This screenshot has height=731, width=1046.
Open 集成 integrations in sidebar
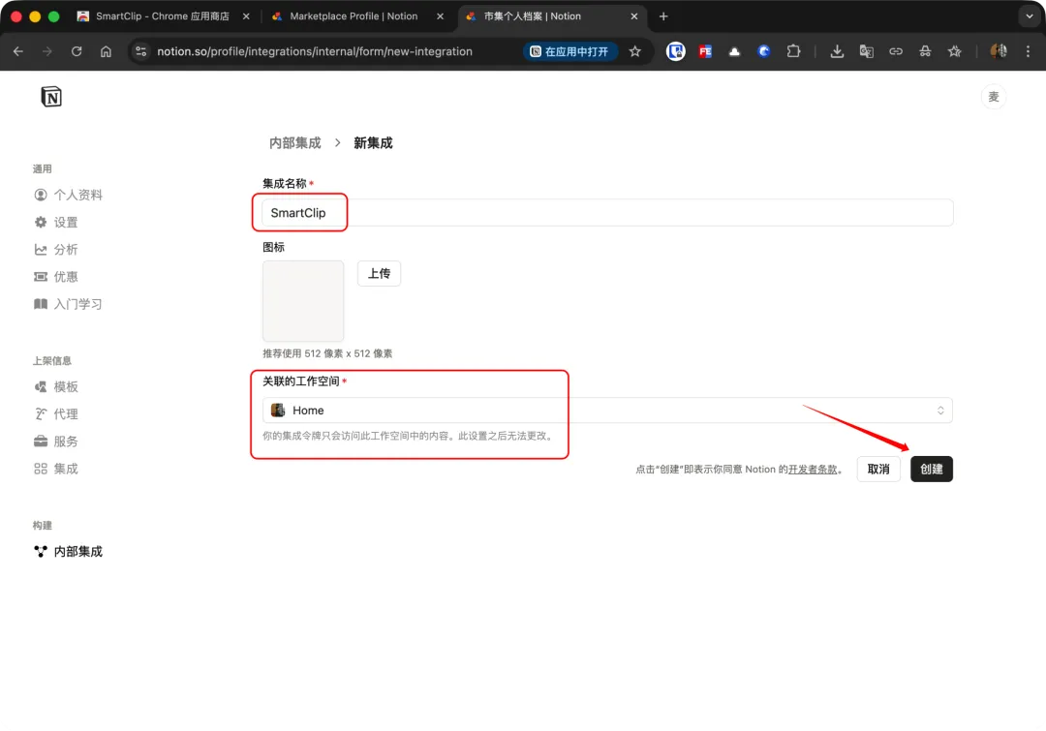click(x=56, y=469)
